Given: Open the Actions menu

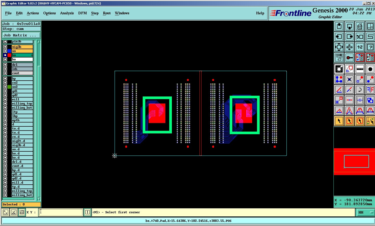Looking at the screenshot, I should coord(33,13).
